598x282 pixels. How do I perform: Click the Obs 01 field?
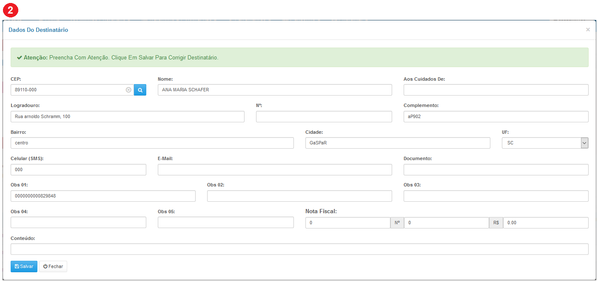click(103, 196)
